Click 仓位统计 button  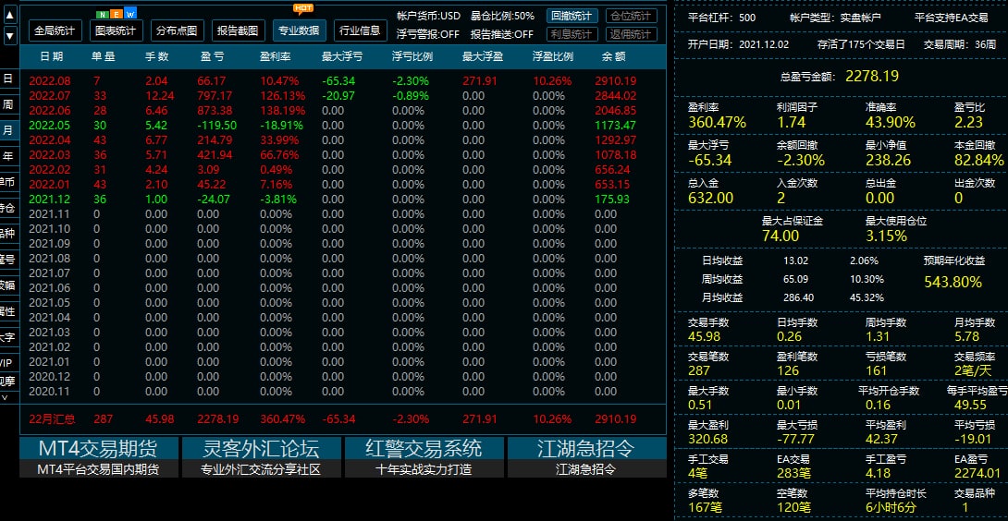tap(632, 16)
